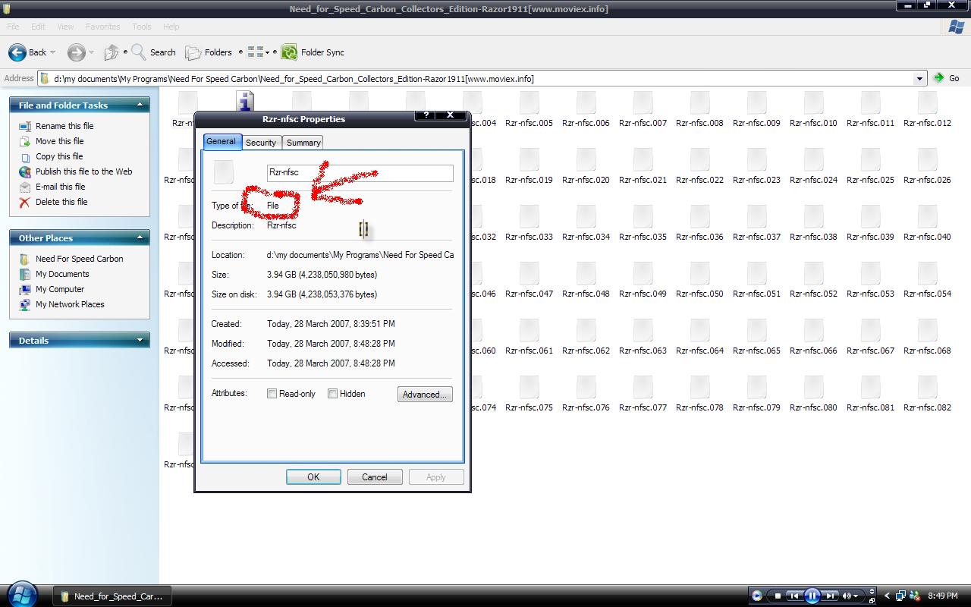Click the Forward arrow icon
The width and height of the screenshot is (971, 607).
click(x=76, y=52)
